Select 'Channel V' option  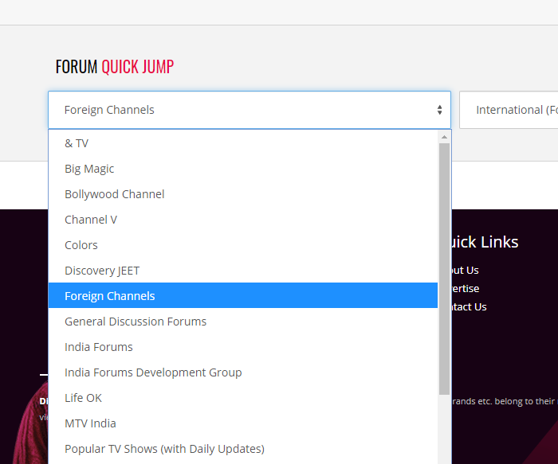click(243, 220)
